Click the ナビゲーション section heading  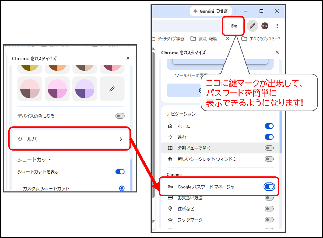click(181, 114)
